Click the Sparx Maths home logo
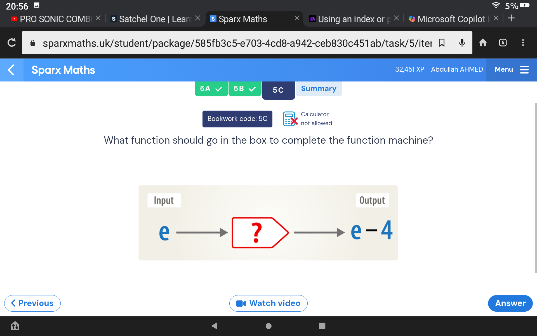Image resolution: width=537 pixels, height=336 pixels. point(63,70)
